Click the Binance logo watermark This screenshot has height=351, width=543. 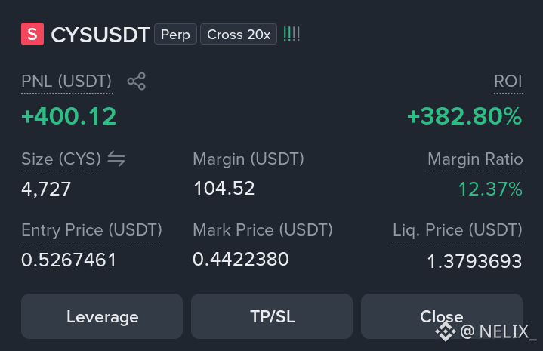(x=446, y=331)
